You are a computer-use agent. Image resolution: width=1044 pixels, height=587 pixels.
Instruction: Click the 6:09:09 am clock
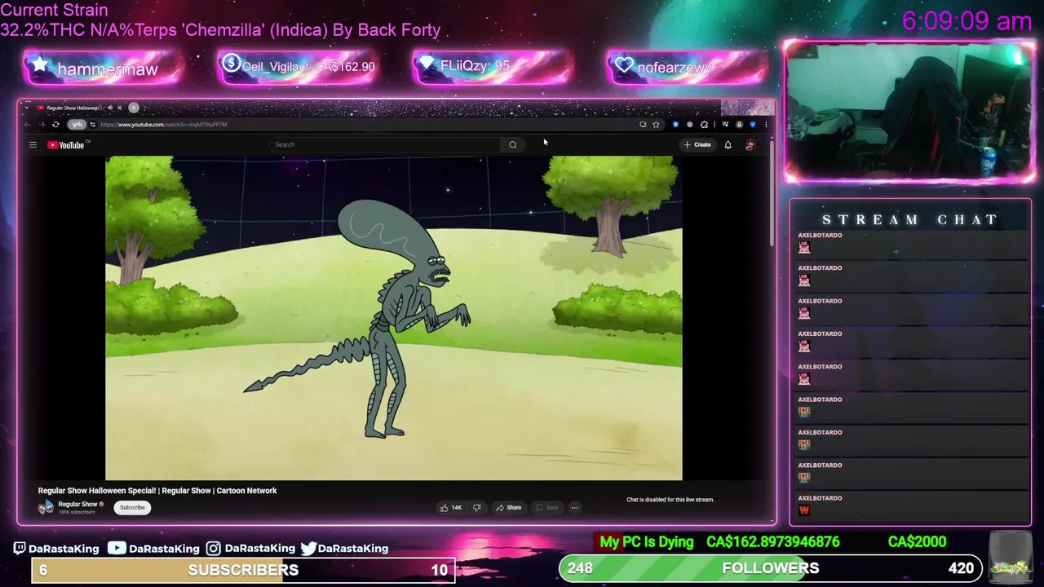(967, 21)
